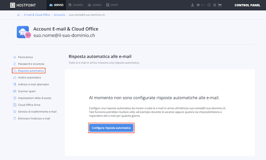266x160 pixels.
Task: Click the Inoltro automatico forward arrow icon
Action: point(15,78)
